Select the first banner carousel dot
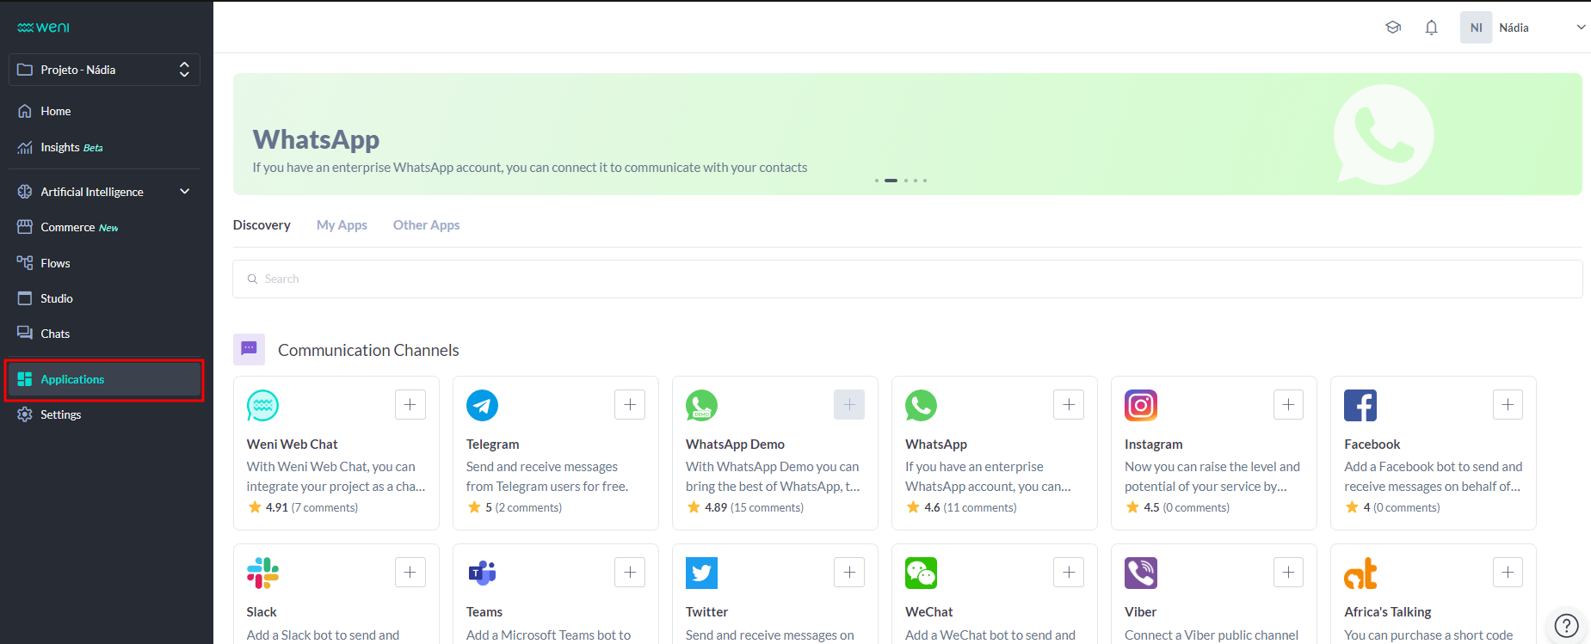Image resolution: width=1591 pixels, height=644 pixels. tap(876, 181)
